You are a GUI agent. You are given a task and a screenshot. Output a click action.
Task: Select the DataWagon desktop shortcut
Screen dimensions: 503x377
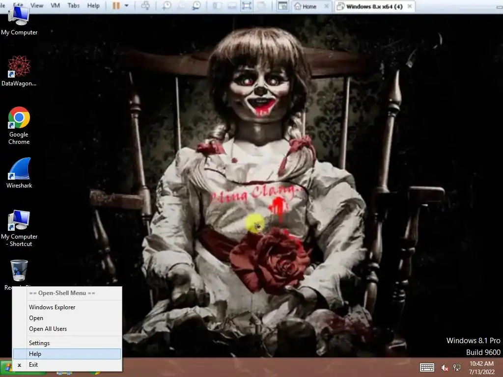pyautogui.click(x=19, y=71)
